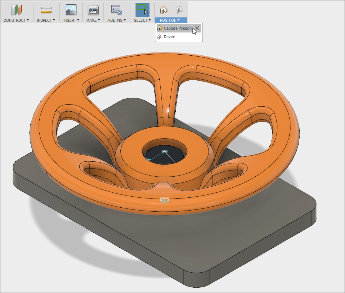
Task: Collapse the POSITION dropdown menu
Action: click(x=170, y=20)
